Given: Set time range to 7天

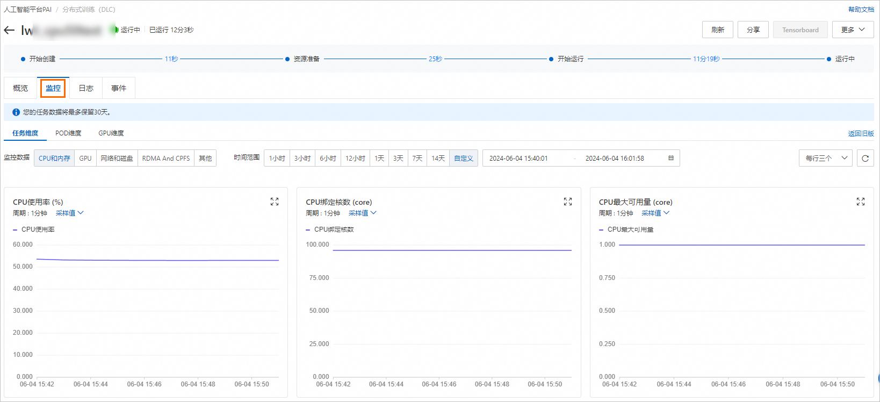Looking at the screenshot, I should (x=418, y=158).
